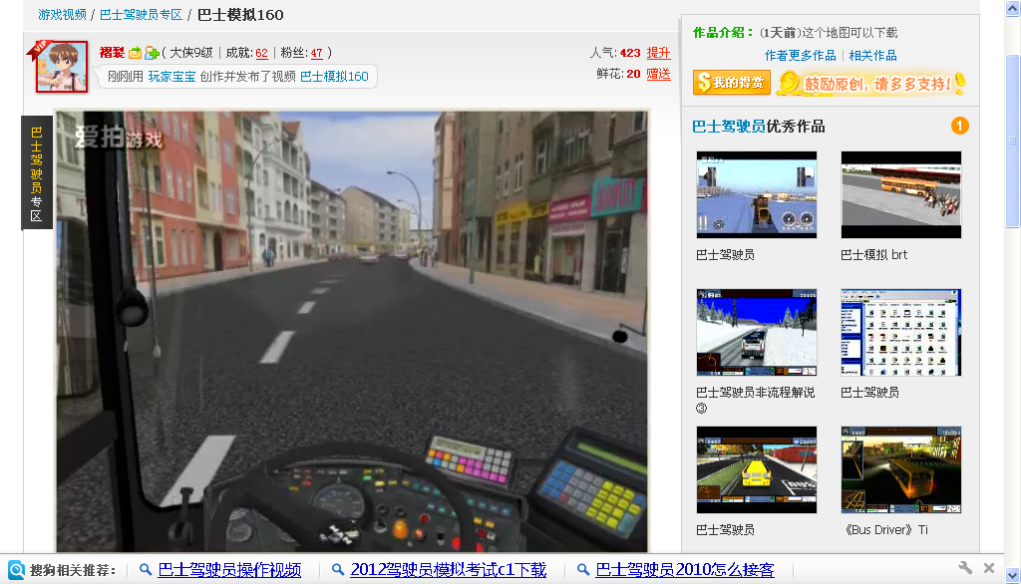The width and height of the screenshot is (1021, 584).
Task: Open the first 巴士驾驶员 snowplow thumbnail
Action: pyautogui.click(x=757, y=194)
